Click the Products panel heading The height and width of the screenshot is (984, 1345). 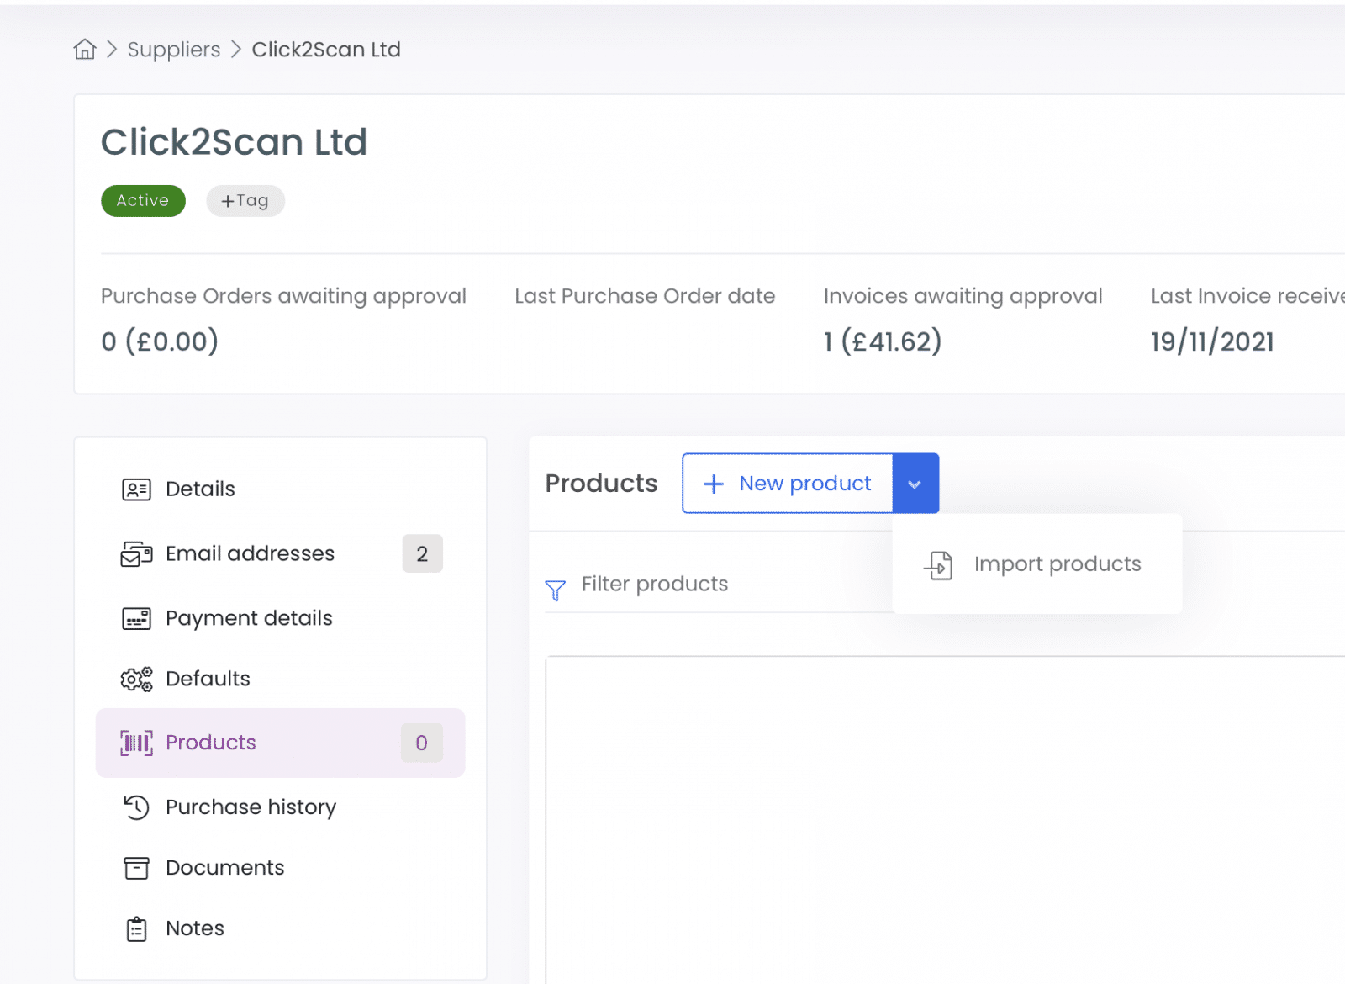pyautogui.click(x=601, y=484)
